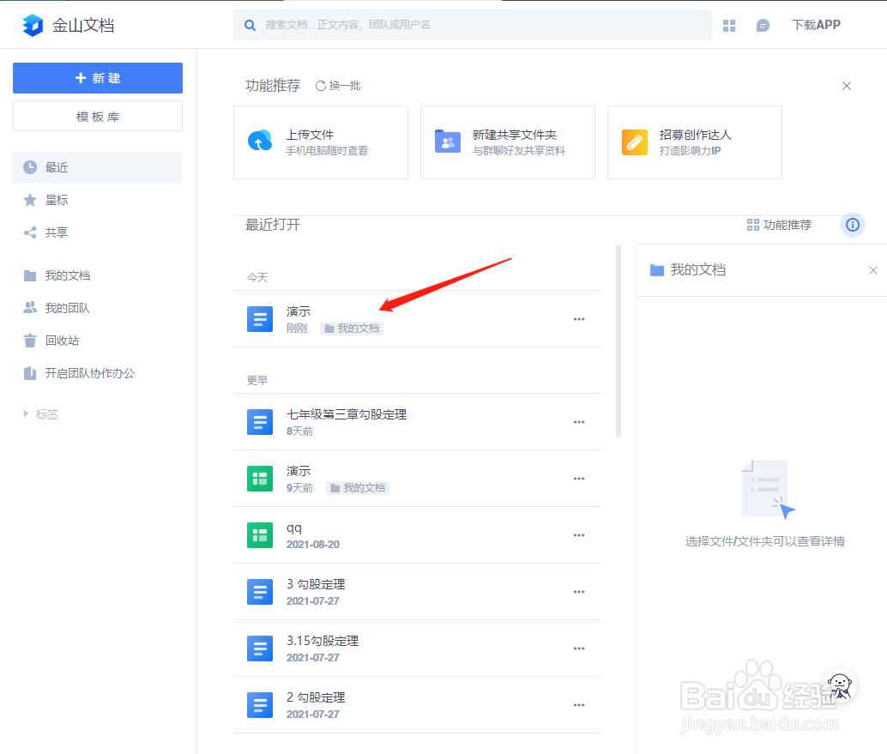This screenshot has width=887, height=754.
Task: Click the info icon beside 功能推荐
Action: [x=852, y=225]
